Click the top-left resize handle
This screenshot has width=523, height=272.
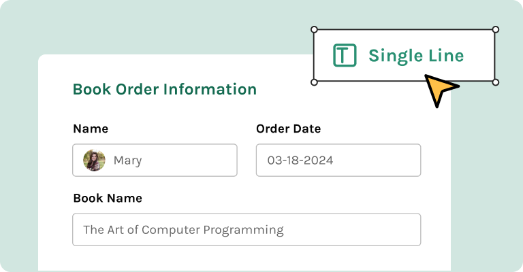pyautogui.click(x=314, y=30)
